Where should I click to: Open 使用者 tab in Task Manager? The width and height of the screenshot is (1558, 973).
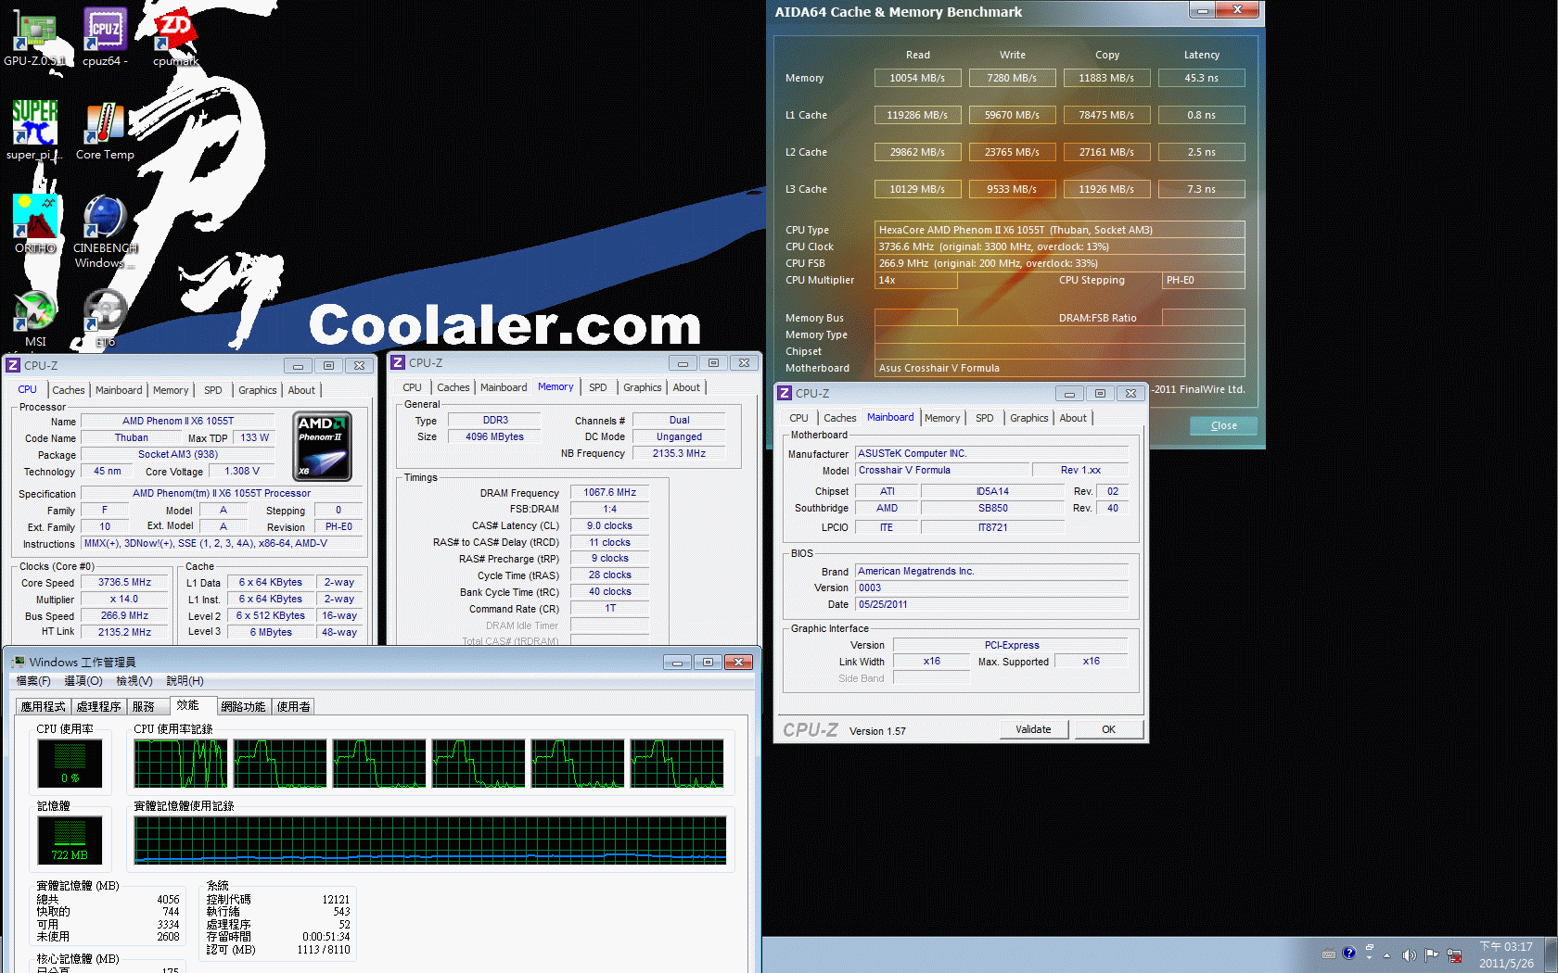pos(294,706)
